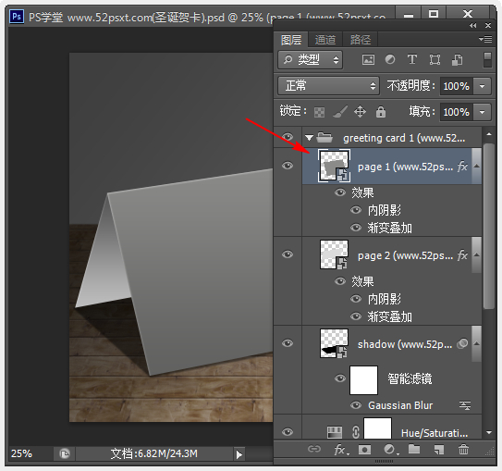The image size is (502, 471).
Task: Hide the Hue/Saturation layer
Action: 288,432
